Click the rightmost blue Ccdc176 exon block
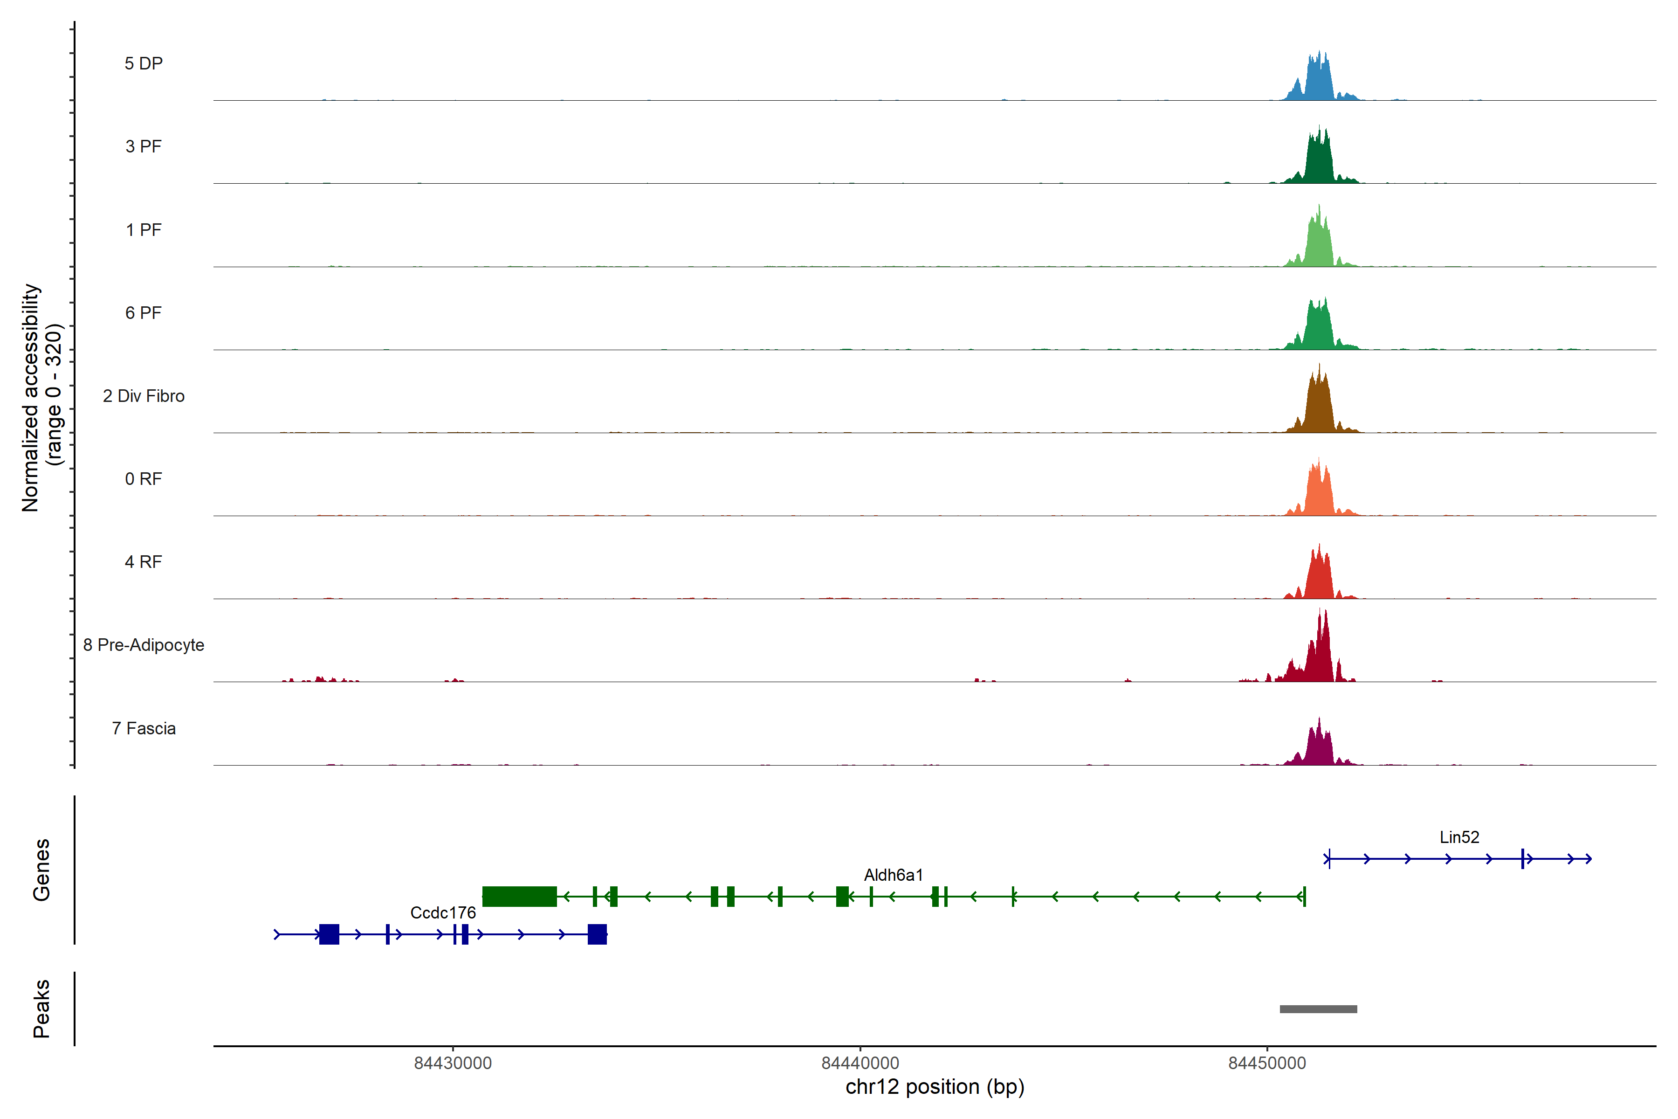The image size is (1678, 1119). pos(597,934)
